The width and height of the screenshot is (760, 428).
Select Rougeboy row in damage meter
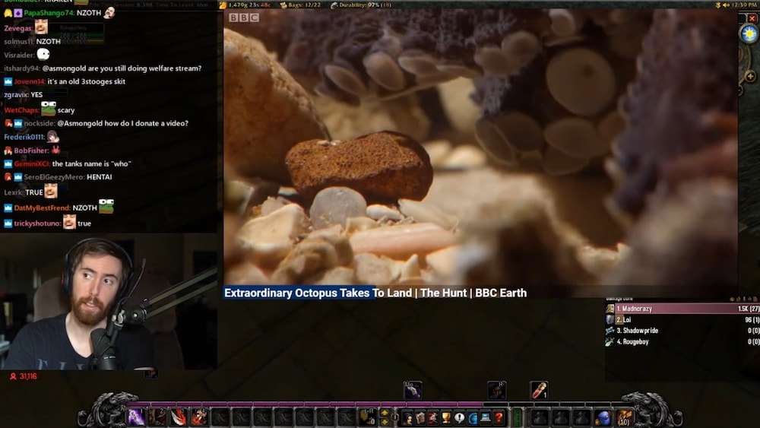tap(682, 342)
